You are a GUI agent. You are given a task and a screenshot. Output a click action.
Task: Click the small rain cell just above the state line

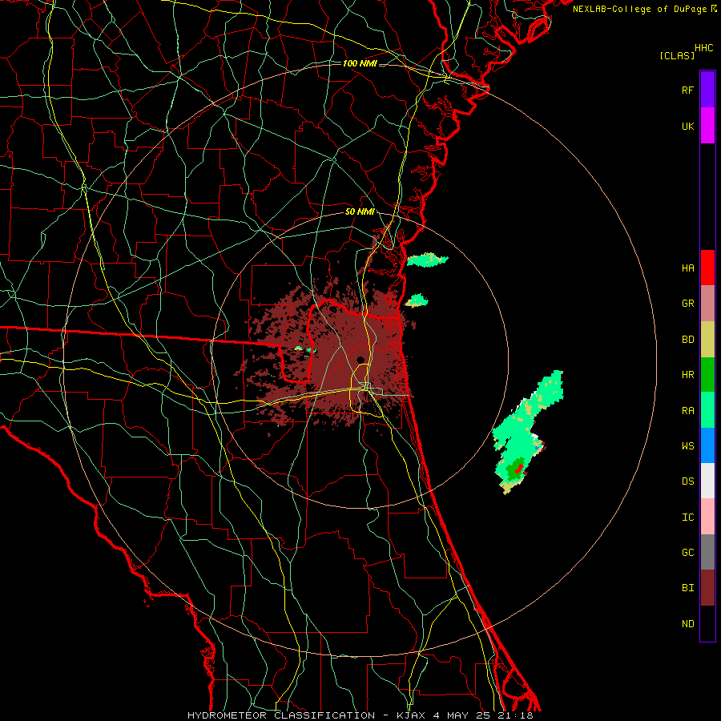click(x=417, y=300)
